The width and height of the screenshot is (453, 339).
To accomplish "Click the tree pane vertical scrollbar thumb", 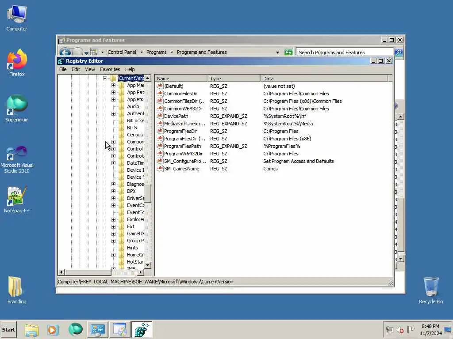I will [x=148, y=193].
